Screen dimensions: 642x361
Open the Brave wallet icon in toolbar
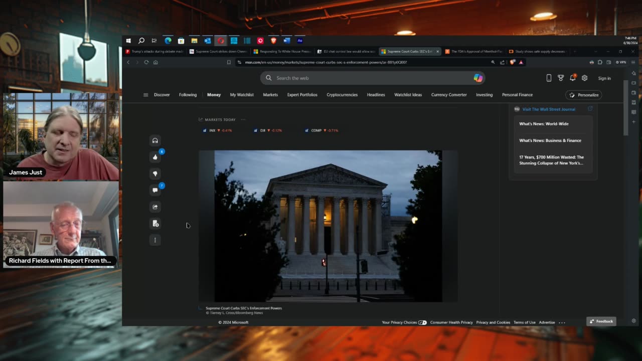pos(608,62)
